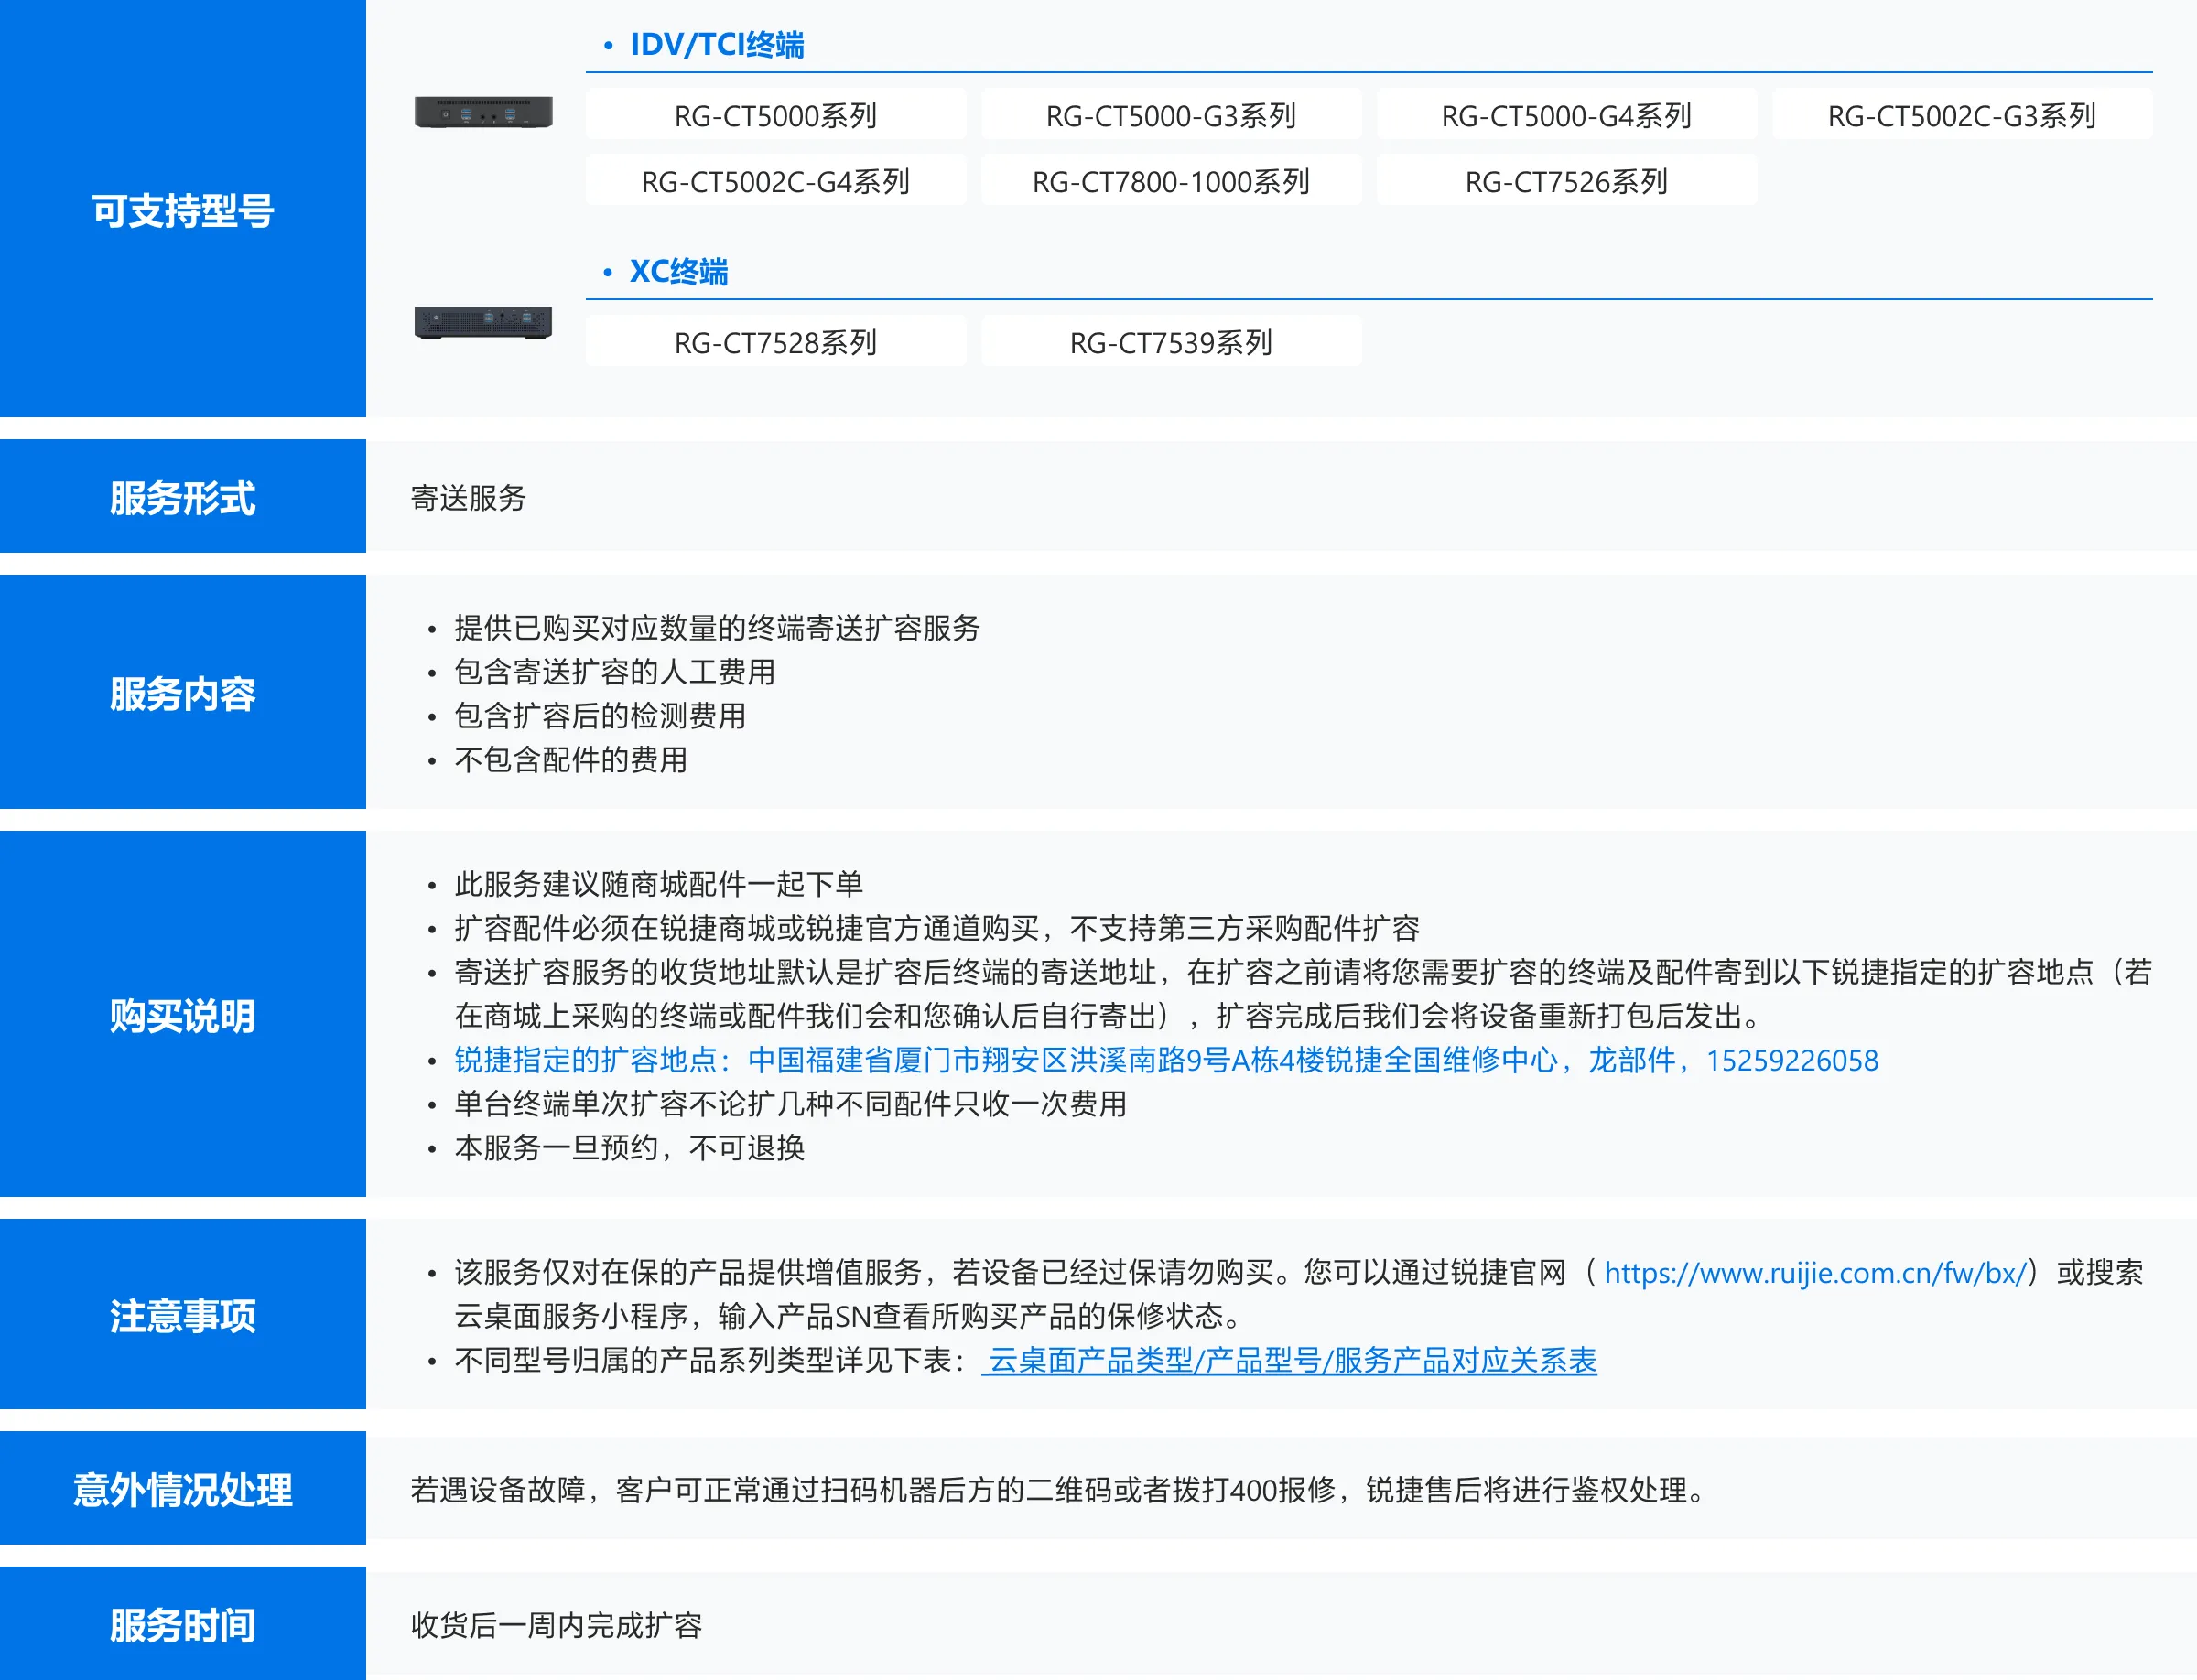
Task: Select the RG-CT7526系列 model chip
Action: point(1565,182)
